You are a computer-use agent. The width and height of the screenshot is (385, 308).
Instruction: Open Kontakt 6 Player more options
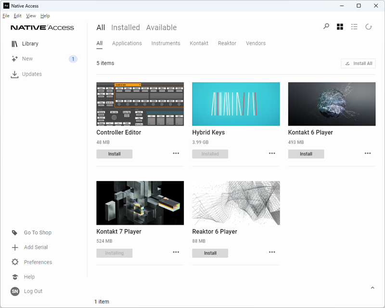click(368, 153)
